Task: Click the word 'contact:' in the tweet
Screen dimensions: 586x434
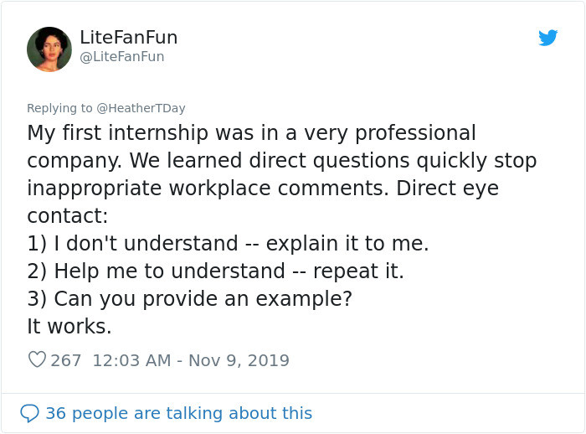Action: pos(67,216)
